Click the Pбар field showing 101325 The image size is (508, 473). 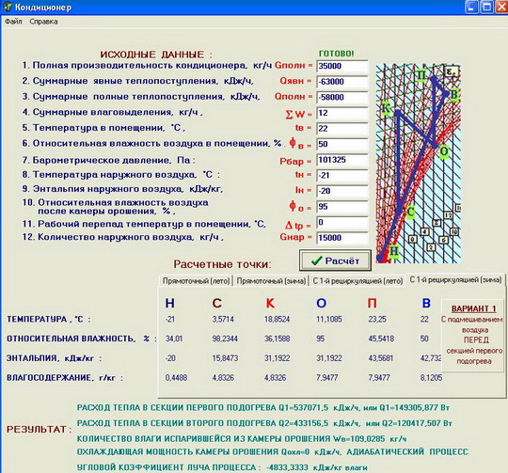pyautogui.click(x=342, y=160)
